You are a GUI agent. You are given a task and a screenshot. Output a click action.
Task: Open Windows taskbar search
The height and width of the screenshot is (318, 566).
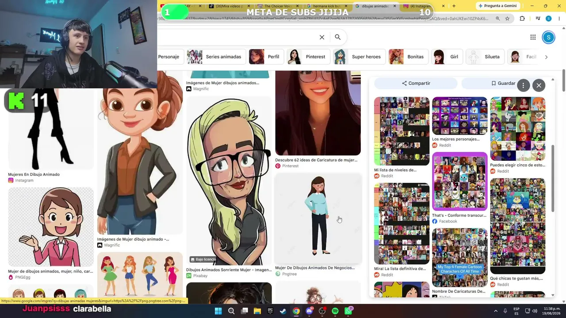click(231, 311)
